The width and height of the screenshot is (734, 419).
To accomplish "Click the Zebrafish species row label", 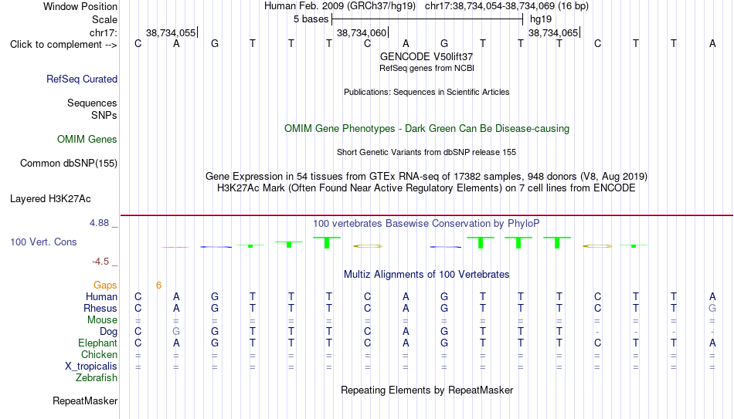I will (97, 377).
